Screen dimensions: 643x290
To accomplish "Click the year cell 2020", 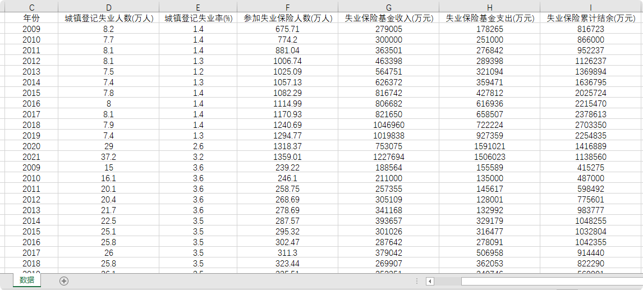I will tap(31, 146).
